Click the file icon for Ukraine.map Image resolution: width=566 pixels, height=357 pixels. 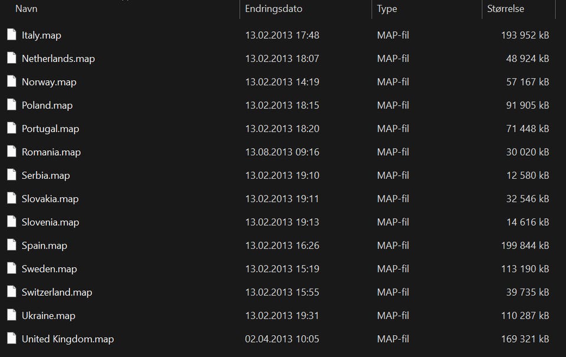[12, 316]
